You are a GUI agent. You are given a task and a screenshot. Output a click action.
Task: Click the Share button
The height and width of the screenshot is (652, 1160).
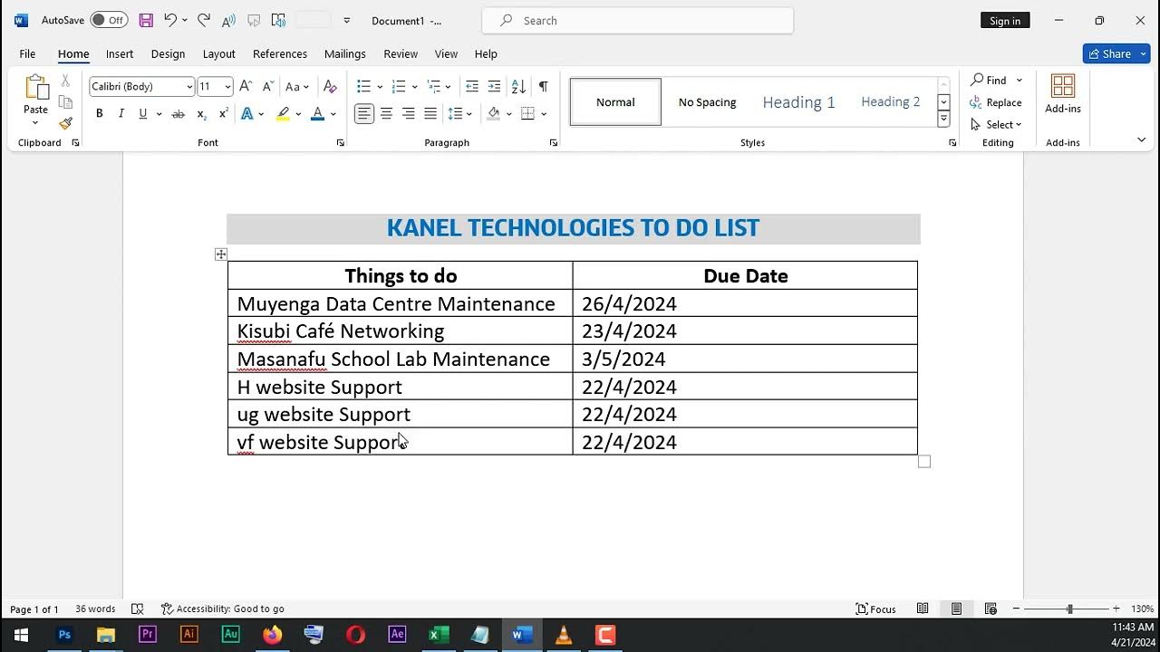tap(1116, 53)
